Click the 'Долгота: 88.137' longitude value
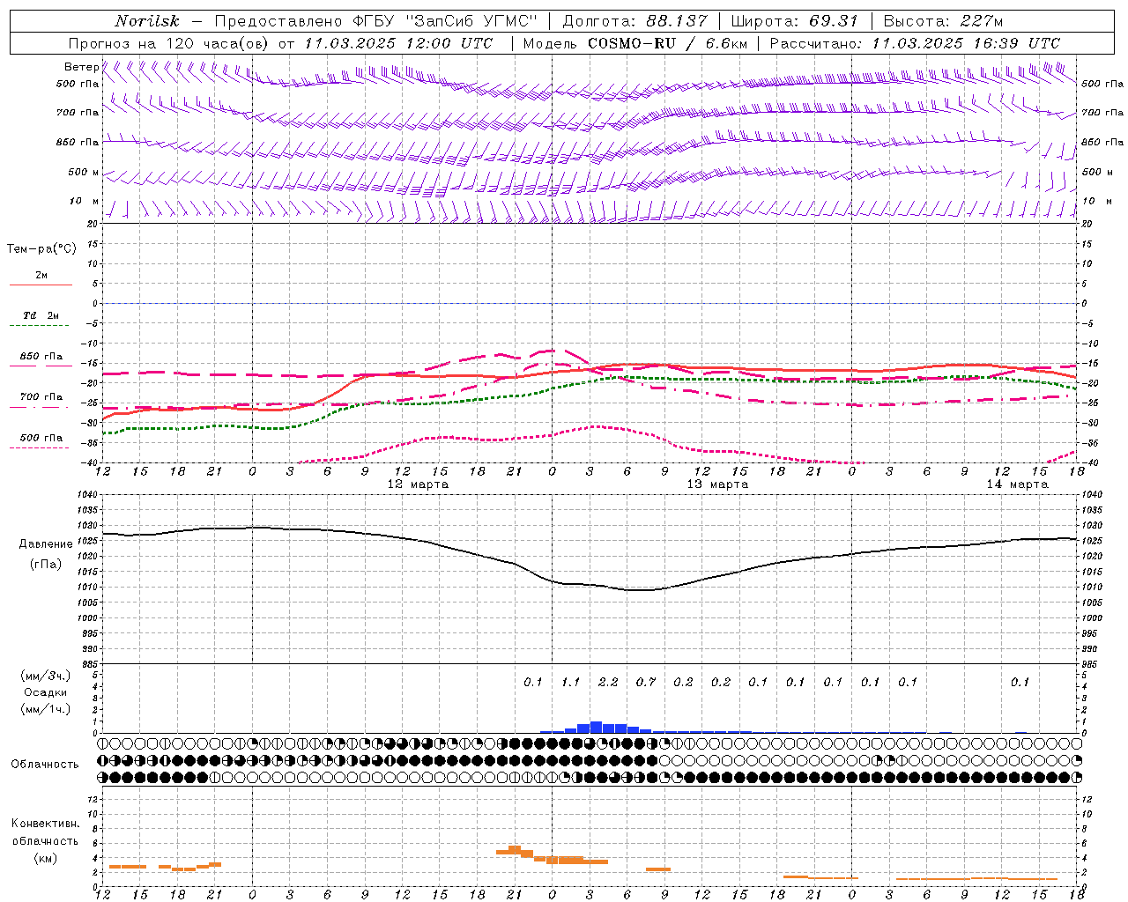The image size is (1128, 902). (634, 21)
